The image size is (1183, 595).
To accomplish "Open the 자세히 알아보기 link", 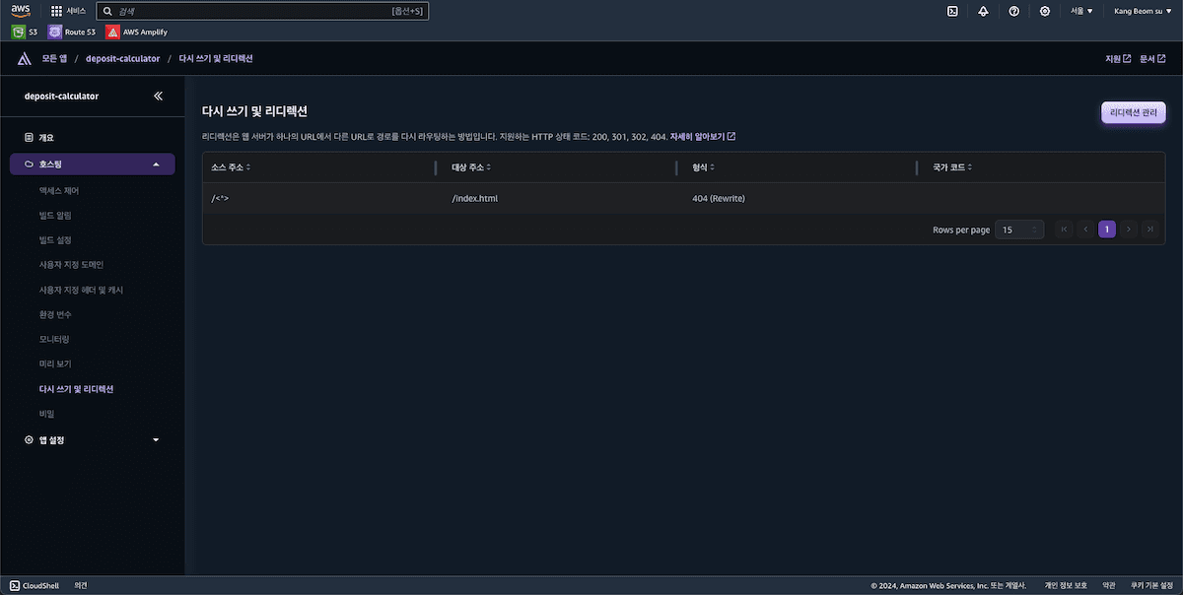I will pos(702,136).
